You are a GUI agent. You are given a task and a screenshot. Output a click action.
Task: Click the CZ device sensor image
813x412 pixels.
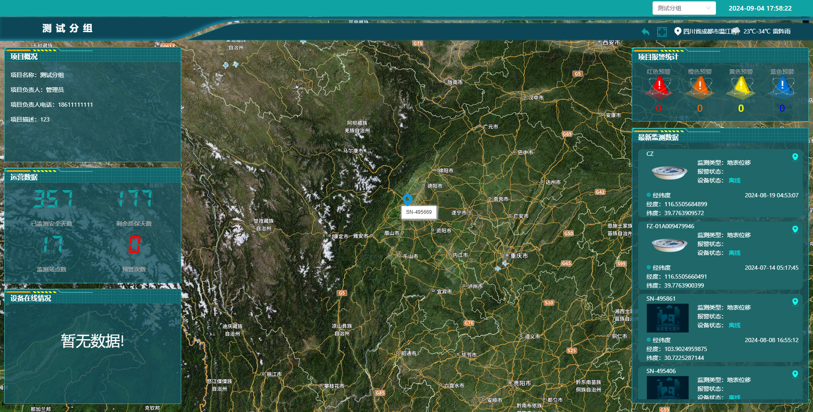coord(669,172)
